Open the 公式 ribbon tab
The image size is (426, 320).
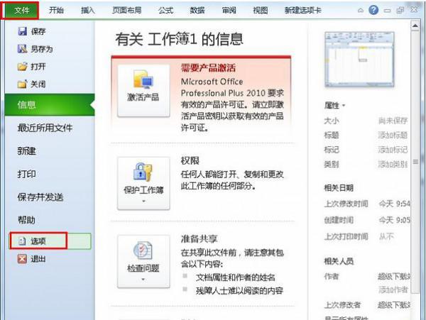coord(165,11)
